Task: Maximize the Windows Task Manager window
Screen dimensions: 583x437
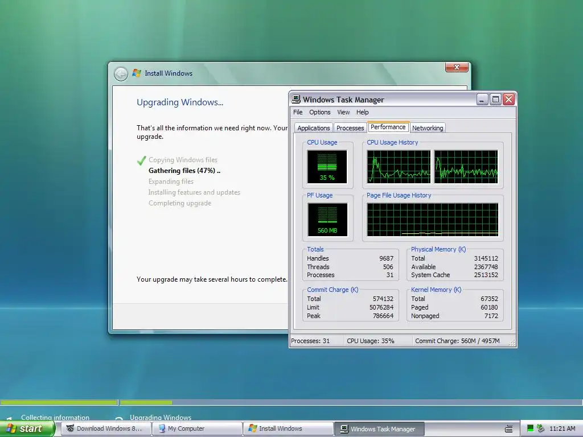Action: 495,99
